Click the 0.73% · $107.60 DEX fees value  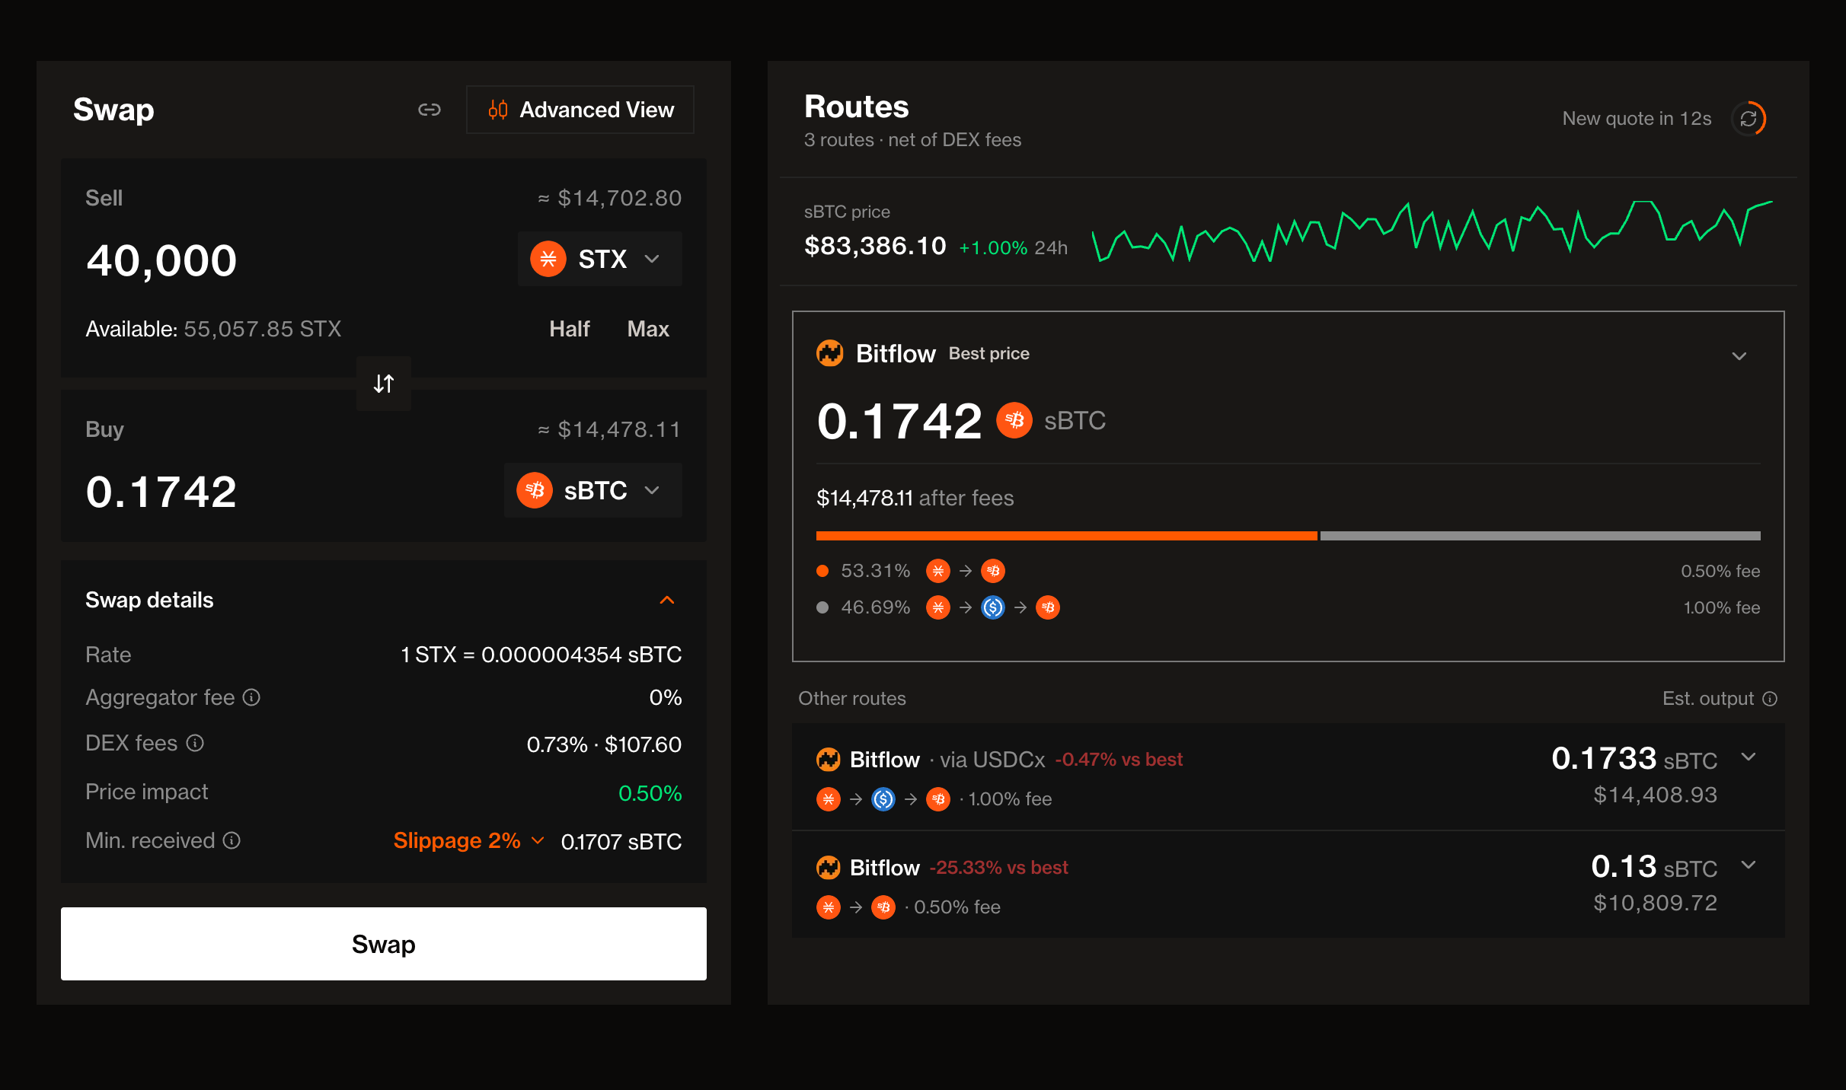(x=604, y=744)
